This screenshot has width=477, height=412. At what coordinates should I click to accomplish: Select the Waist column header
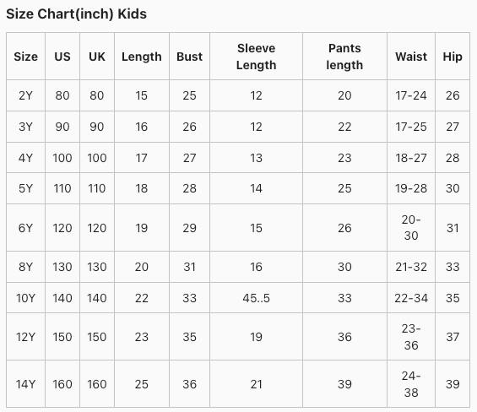tap(411, 57)
